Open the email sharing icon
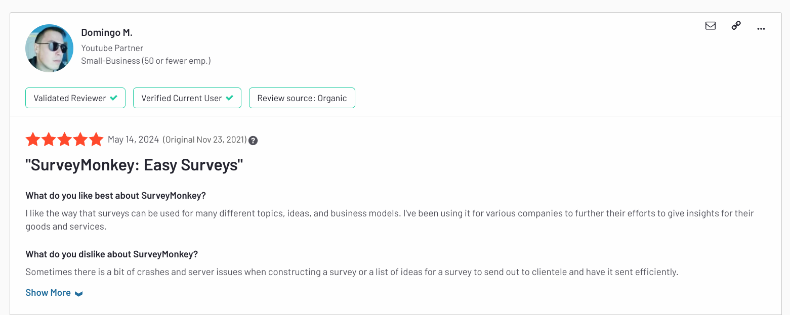Image resolution: width=790 pixels, height=315 pixels. coord(711,25)
